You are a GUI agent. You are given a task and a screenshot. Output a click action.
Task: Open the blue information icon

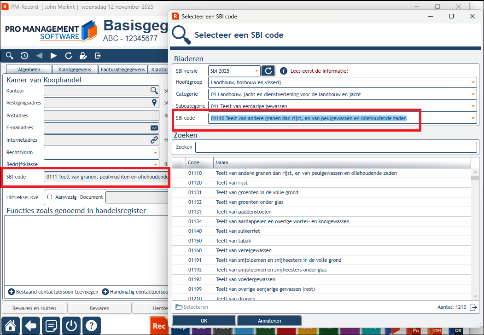[283, 71]
